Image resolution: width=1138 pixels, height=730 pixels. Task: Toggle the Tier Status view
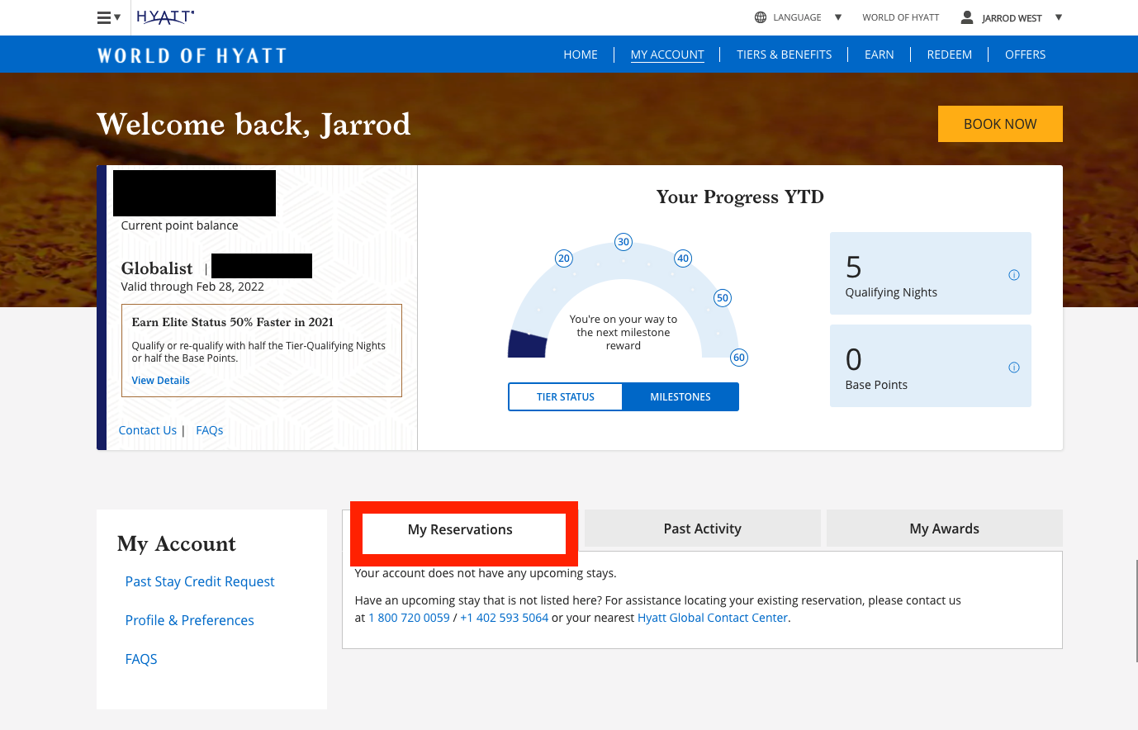(566, 397)
